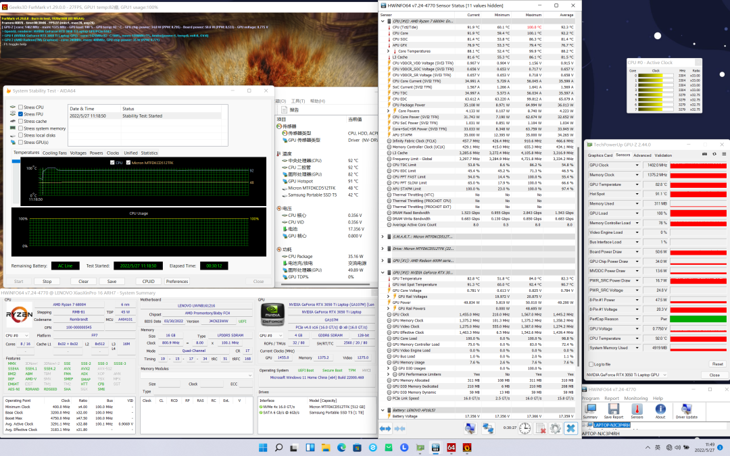
Task: Open the GPU-Z Advanced tab
Action: (642, 155)
